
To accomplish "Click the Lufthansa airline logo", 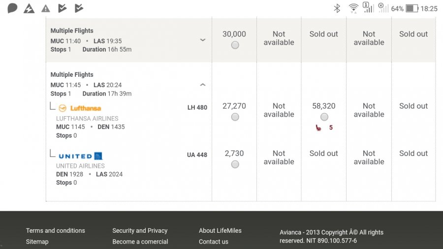I will [x=80, y=108].
